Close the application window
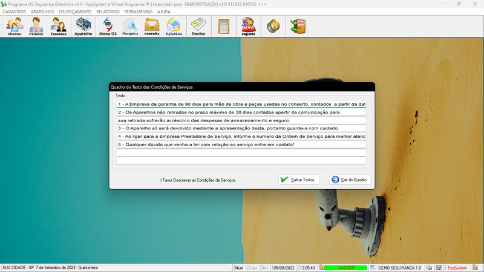The image size is (484, 272). [475, 4]
